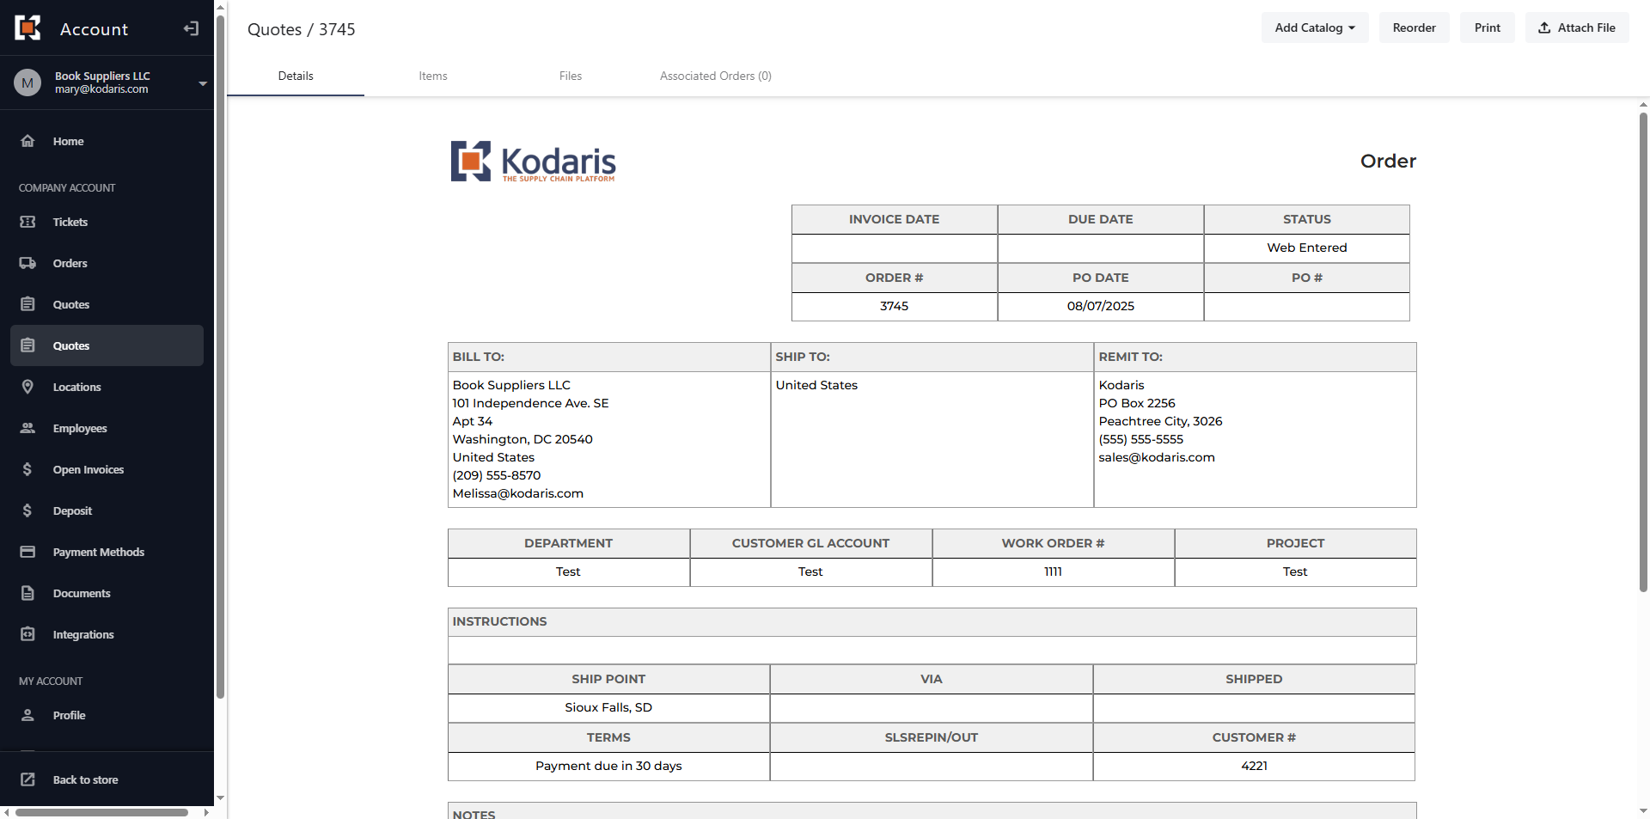Click the page scrollbar down arrow
1650x819 pixels.
1643,810
